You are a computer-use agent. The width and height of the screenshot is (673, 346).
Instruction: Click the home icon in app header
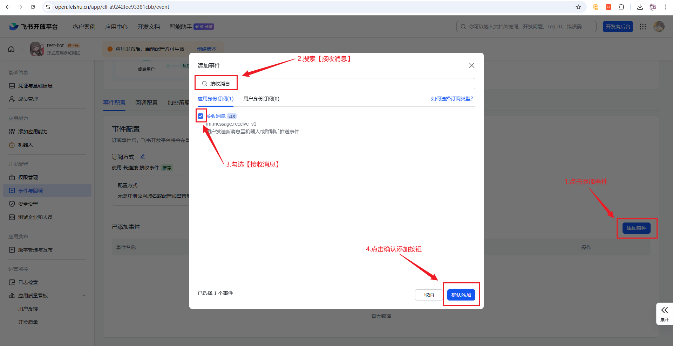click(11, 49)
